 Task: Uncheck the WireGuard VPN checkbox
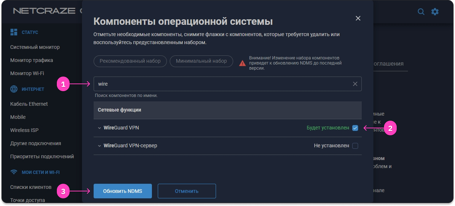(x=355, y=128)
